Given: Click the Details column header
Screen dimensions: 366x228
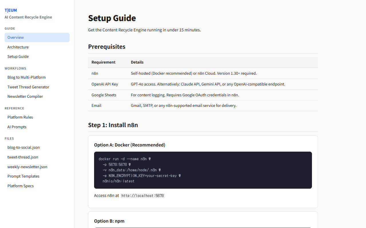Looking at the screenshot, I should (137, 62).
